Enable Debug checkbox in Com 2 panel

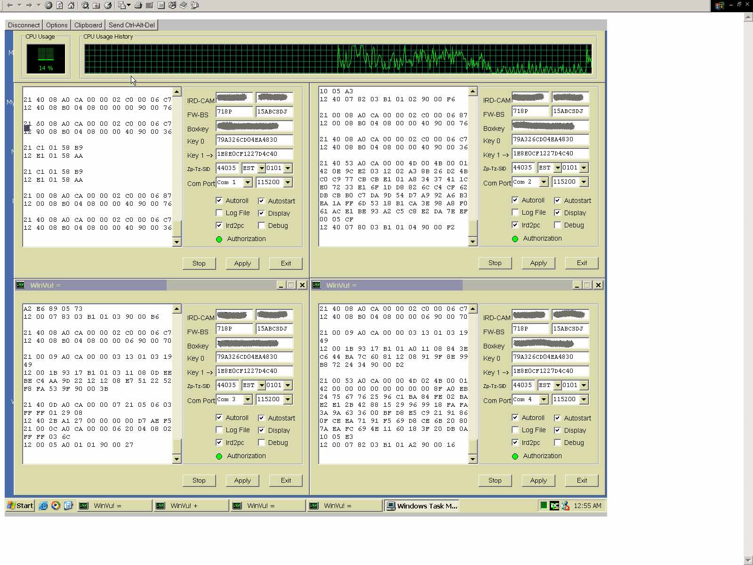click(x=558, y=225)
